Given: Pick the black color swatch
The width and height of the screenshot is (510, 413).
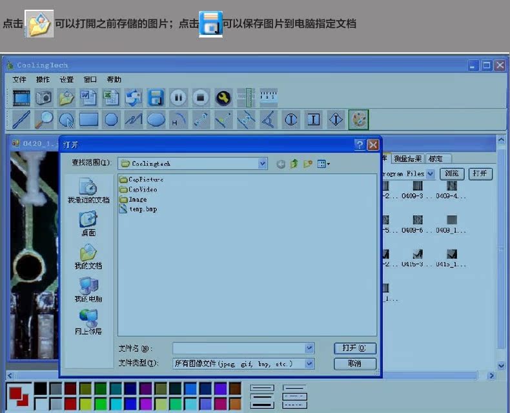Looking at the screenshot, I should (40, 388).
